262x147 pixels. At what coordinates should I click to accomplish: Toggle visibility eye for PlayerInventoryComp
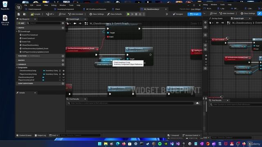(x=64, y=74)
